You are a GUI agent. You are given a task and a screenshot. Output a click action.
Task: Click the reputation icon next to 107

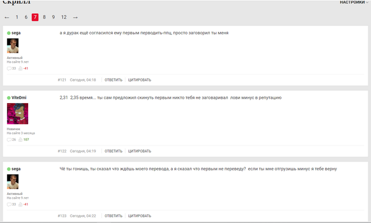[21, 140]
